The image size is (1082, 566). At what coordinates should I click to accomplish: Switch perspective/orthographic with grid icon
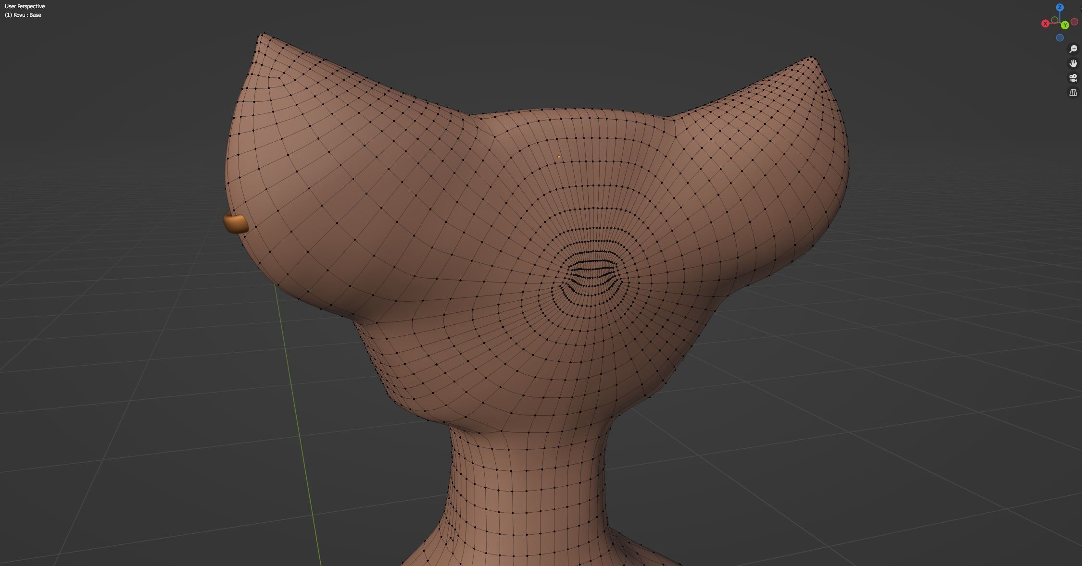pos(1073,92)
